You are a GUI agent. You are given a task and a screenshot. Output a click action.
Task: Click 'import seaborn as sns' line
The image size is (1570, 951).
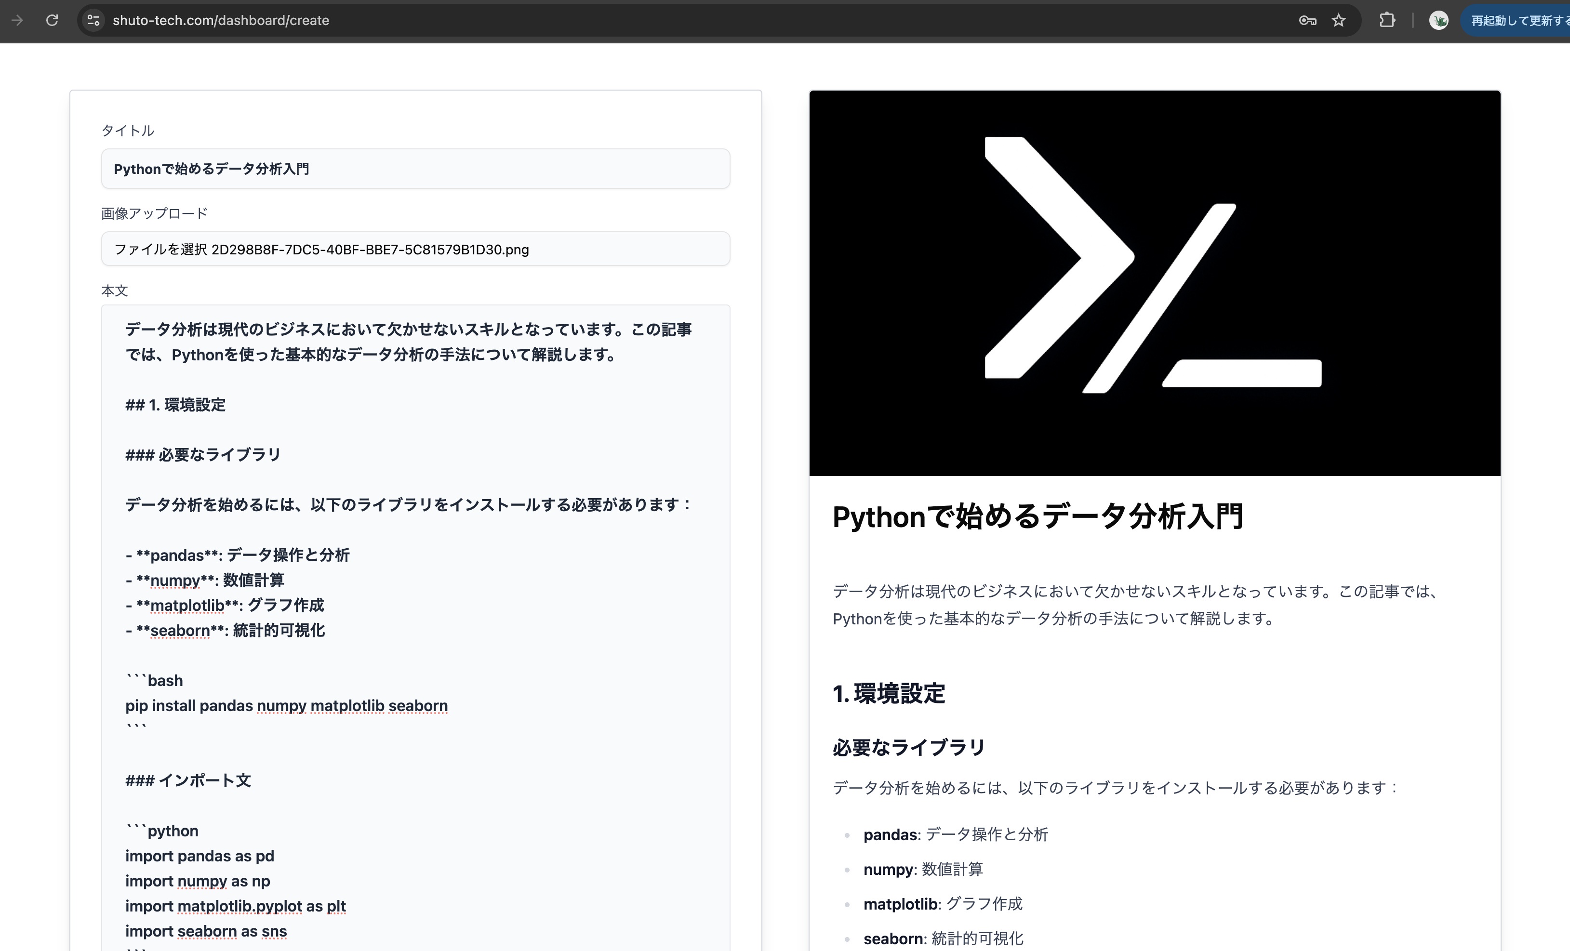click(x=206, y=931)
